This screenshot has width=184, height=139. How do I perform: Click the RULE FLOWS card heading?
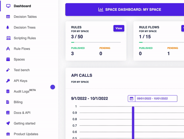coord(149,27)
